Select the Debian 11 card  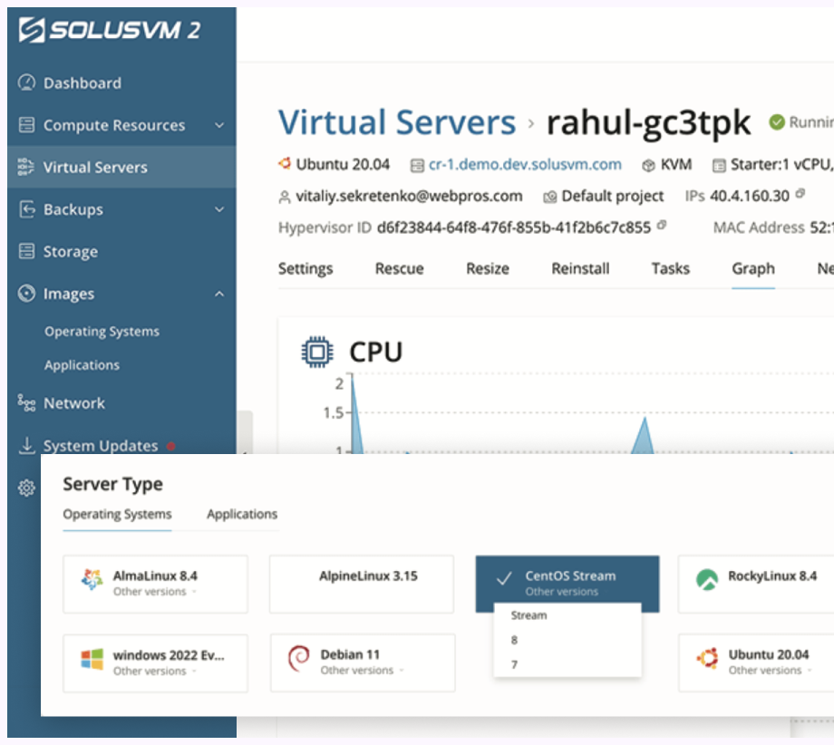(363, 663)
